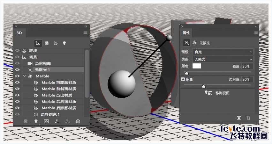Select the 当前视图 row
Viewport: 272px width, 144px height.
[53, 63]
